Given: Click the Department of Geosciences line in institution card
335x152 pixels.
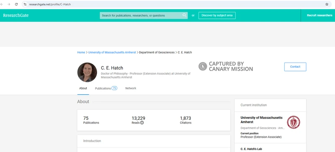Looking at the screenshot, I should coord(263,128).
